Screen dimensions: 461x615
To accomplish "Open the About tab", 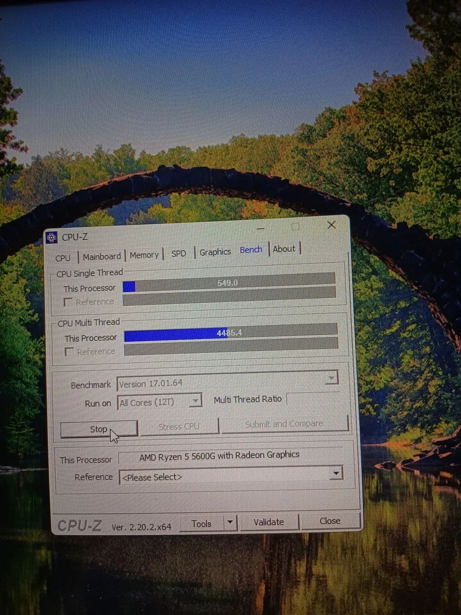I will (x=284, y=249).
